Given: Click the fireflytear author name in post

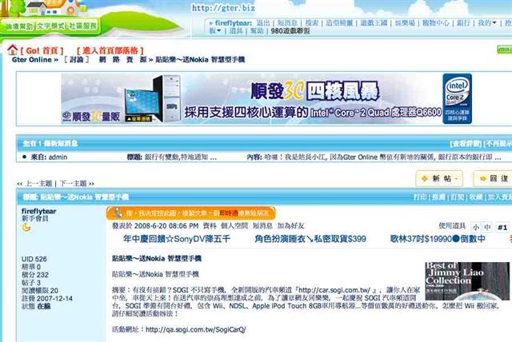Looking at the screenshot, I should (x=39, y=211).
